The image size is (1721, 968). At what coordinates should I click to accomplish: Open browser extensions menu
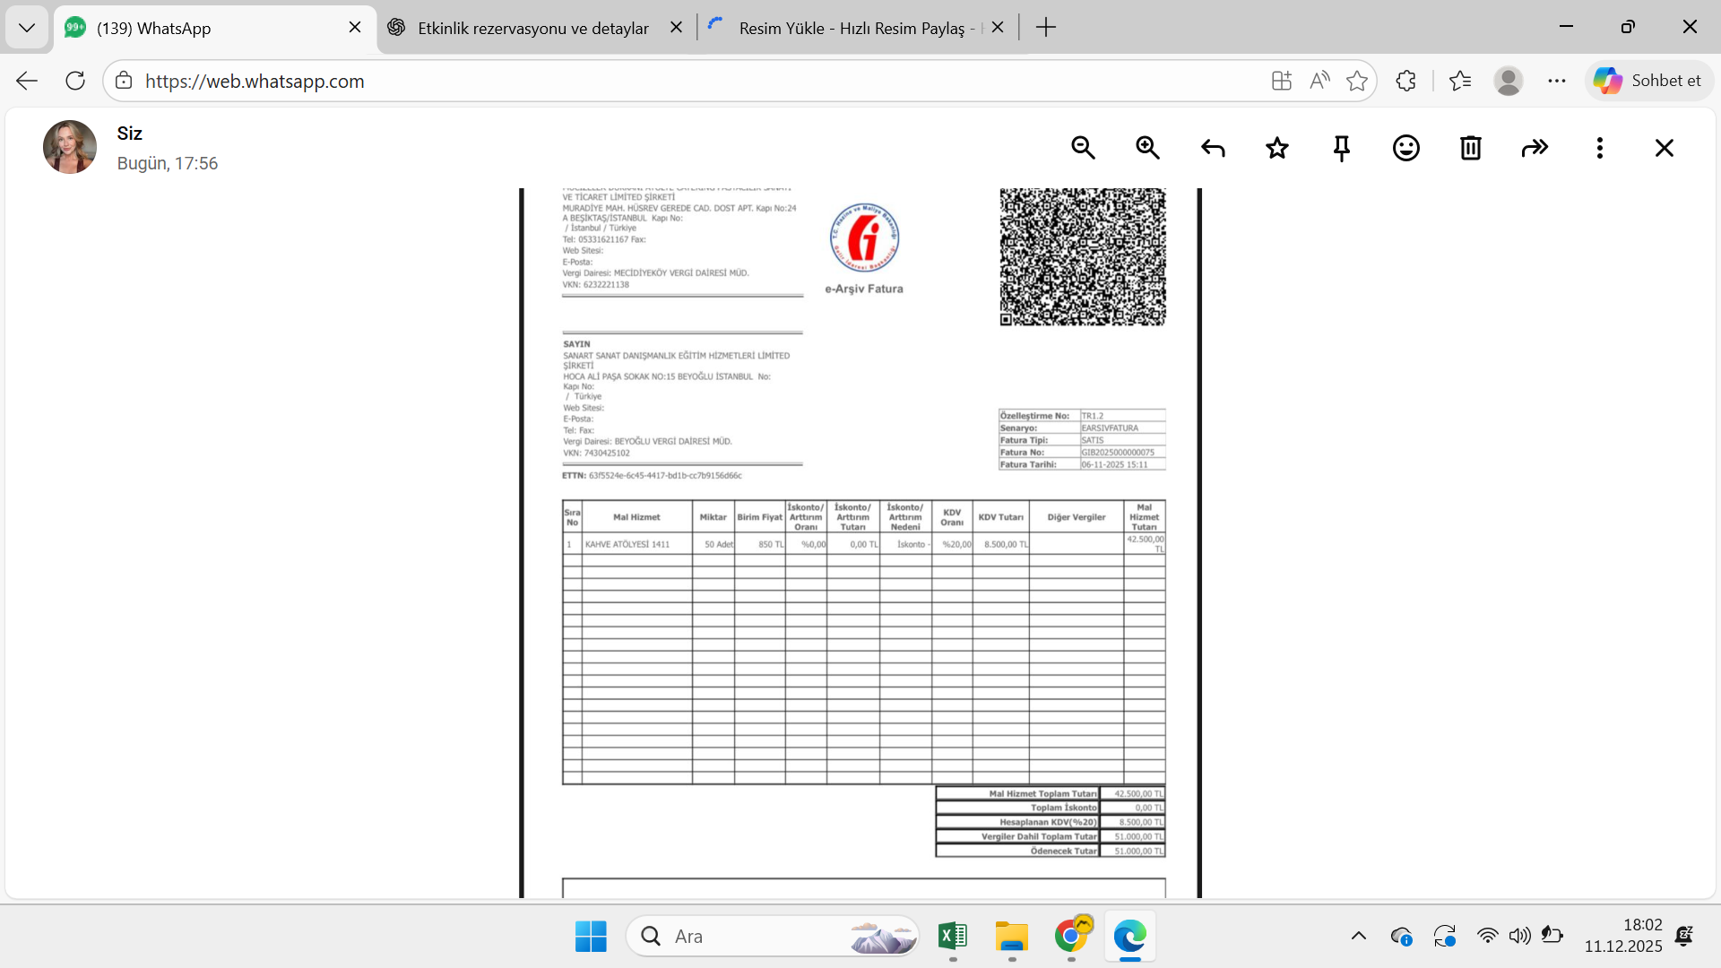(1405, 81)
